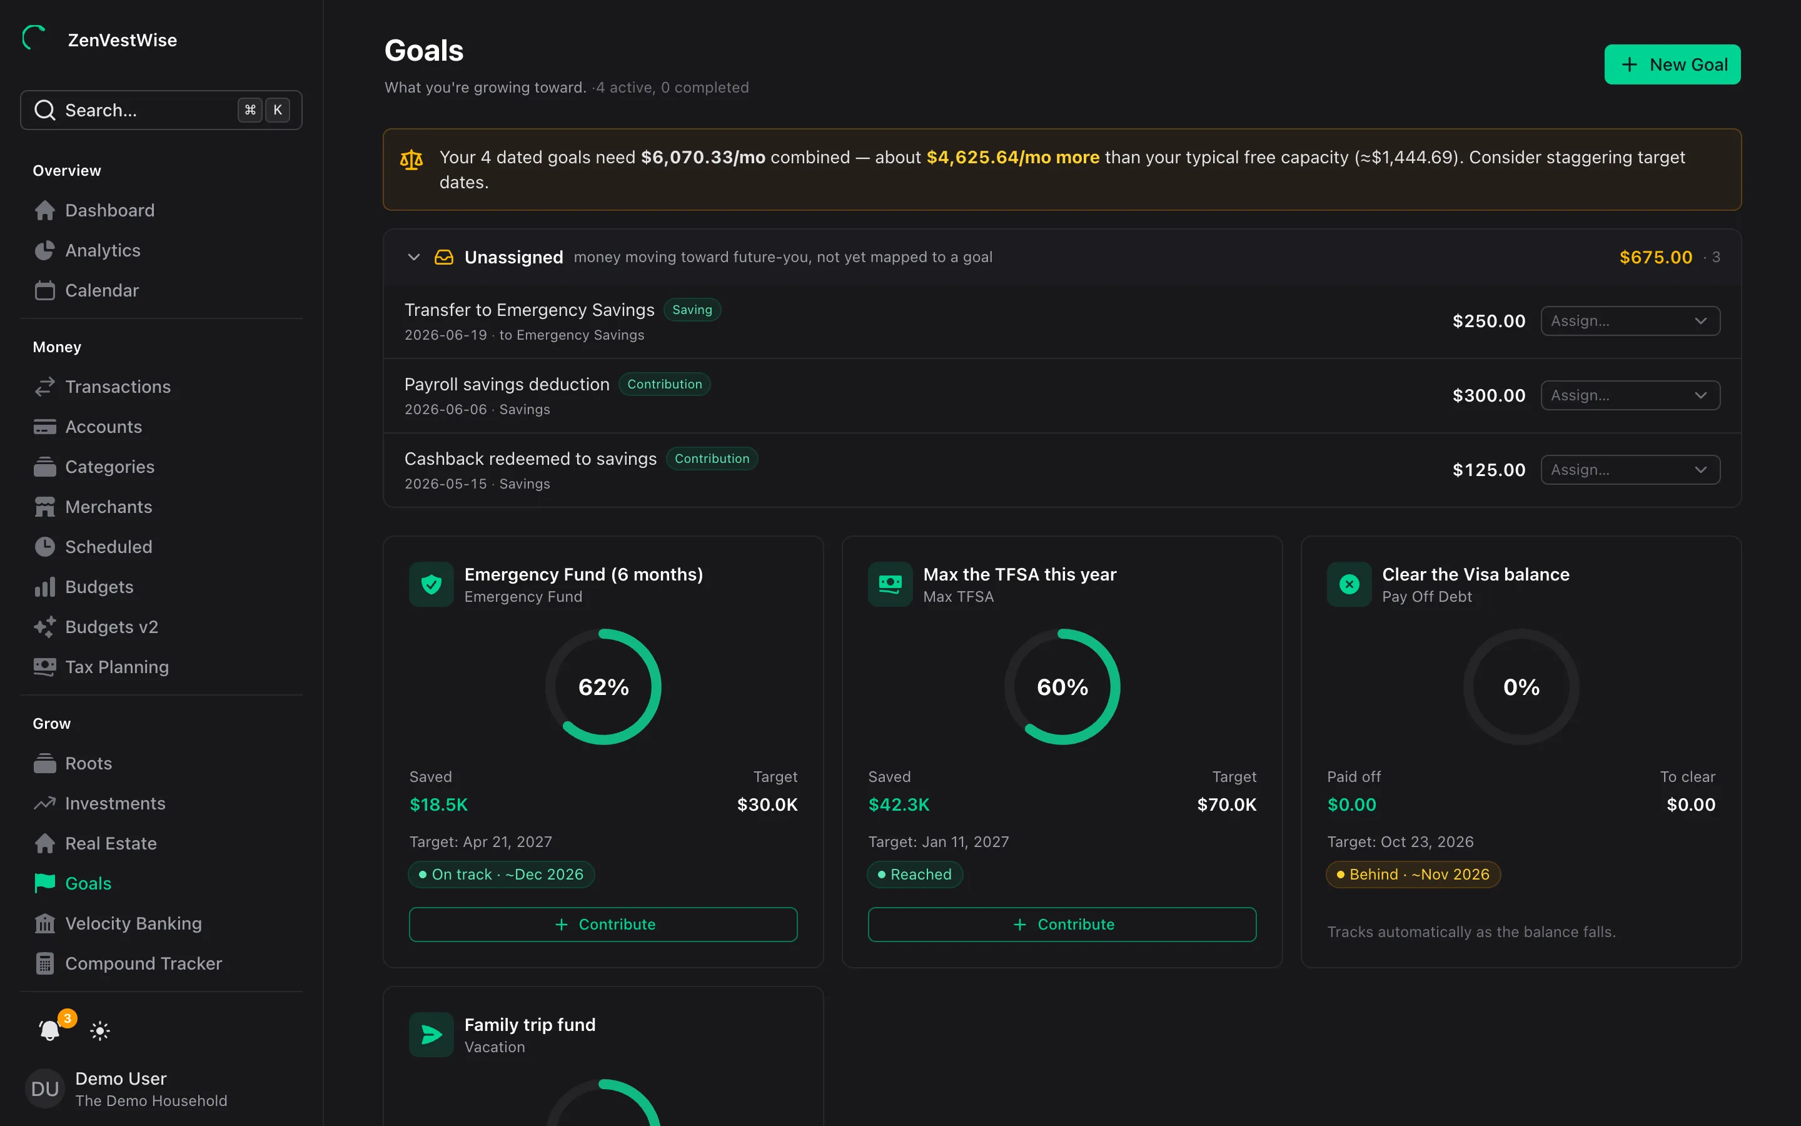Image resolution: width=1801 pixels, height=1126 pixels.
Task: Select Compound Tracker in sidebar
Action: [x=161, y=963]
